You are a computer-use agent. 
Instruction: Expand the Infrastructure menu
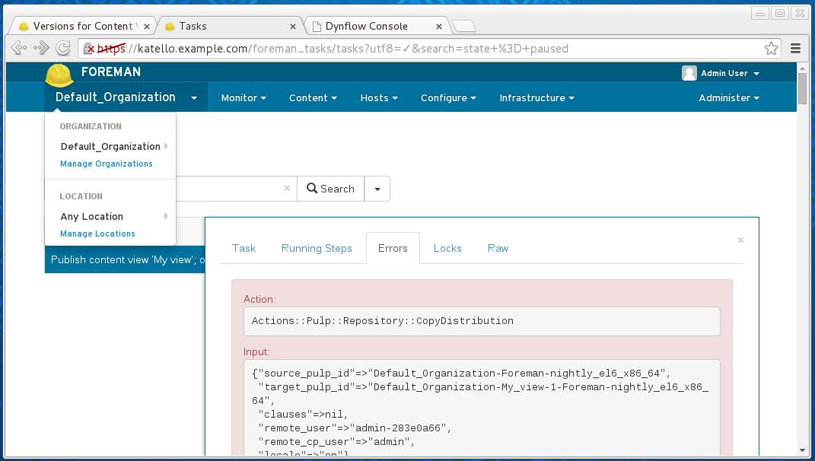tap(537, 97)
